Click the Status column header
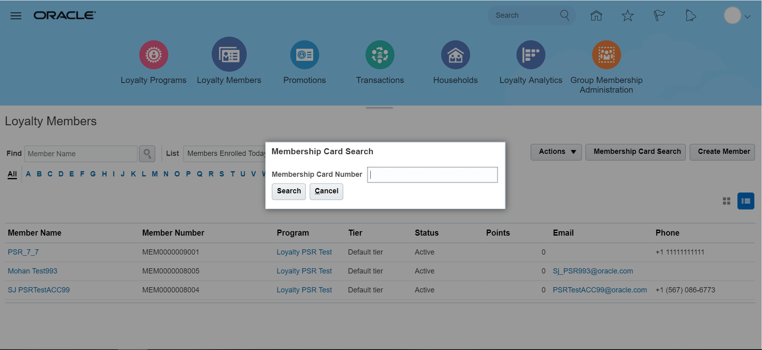This screenshot has width=762, height=350. click(427, 233)
